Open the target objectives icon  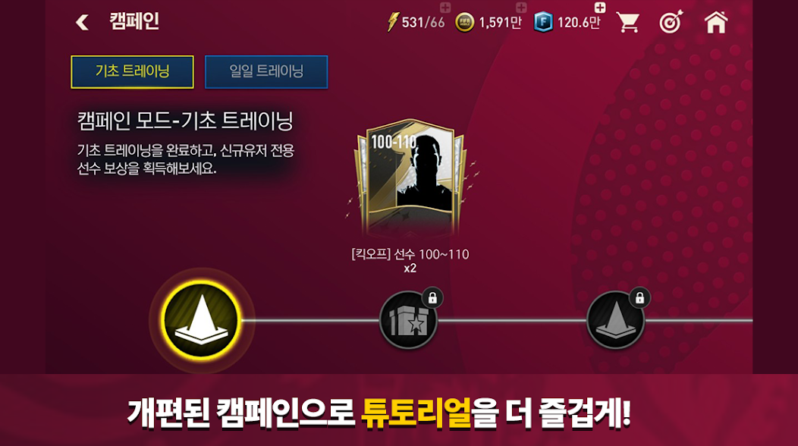pos(671,23)
